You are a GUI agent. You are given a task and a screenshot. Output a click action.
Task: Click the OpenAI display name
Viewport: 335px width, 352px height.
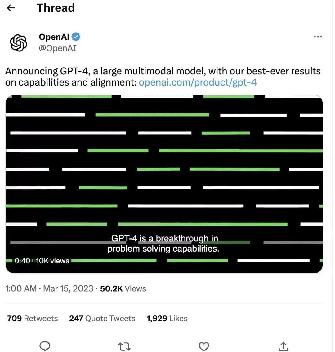54,37
